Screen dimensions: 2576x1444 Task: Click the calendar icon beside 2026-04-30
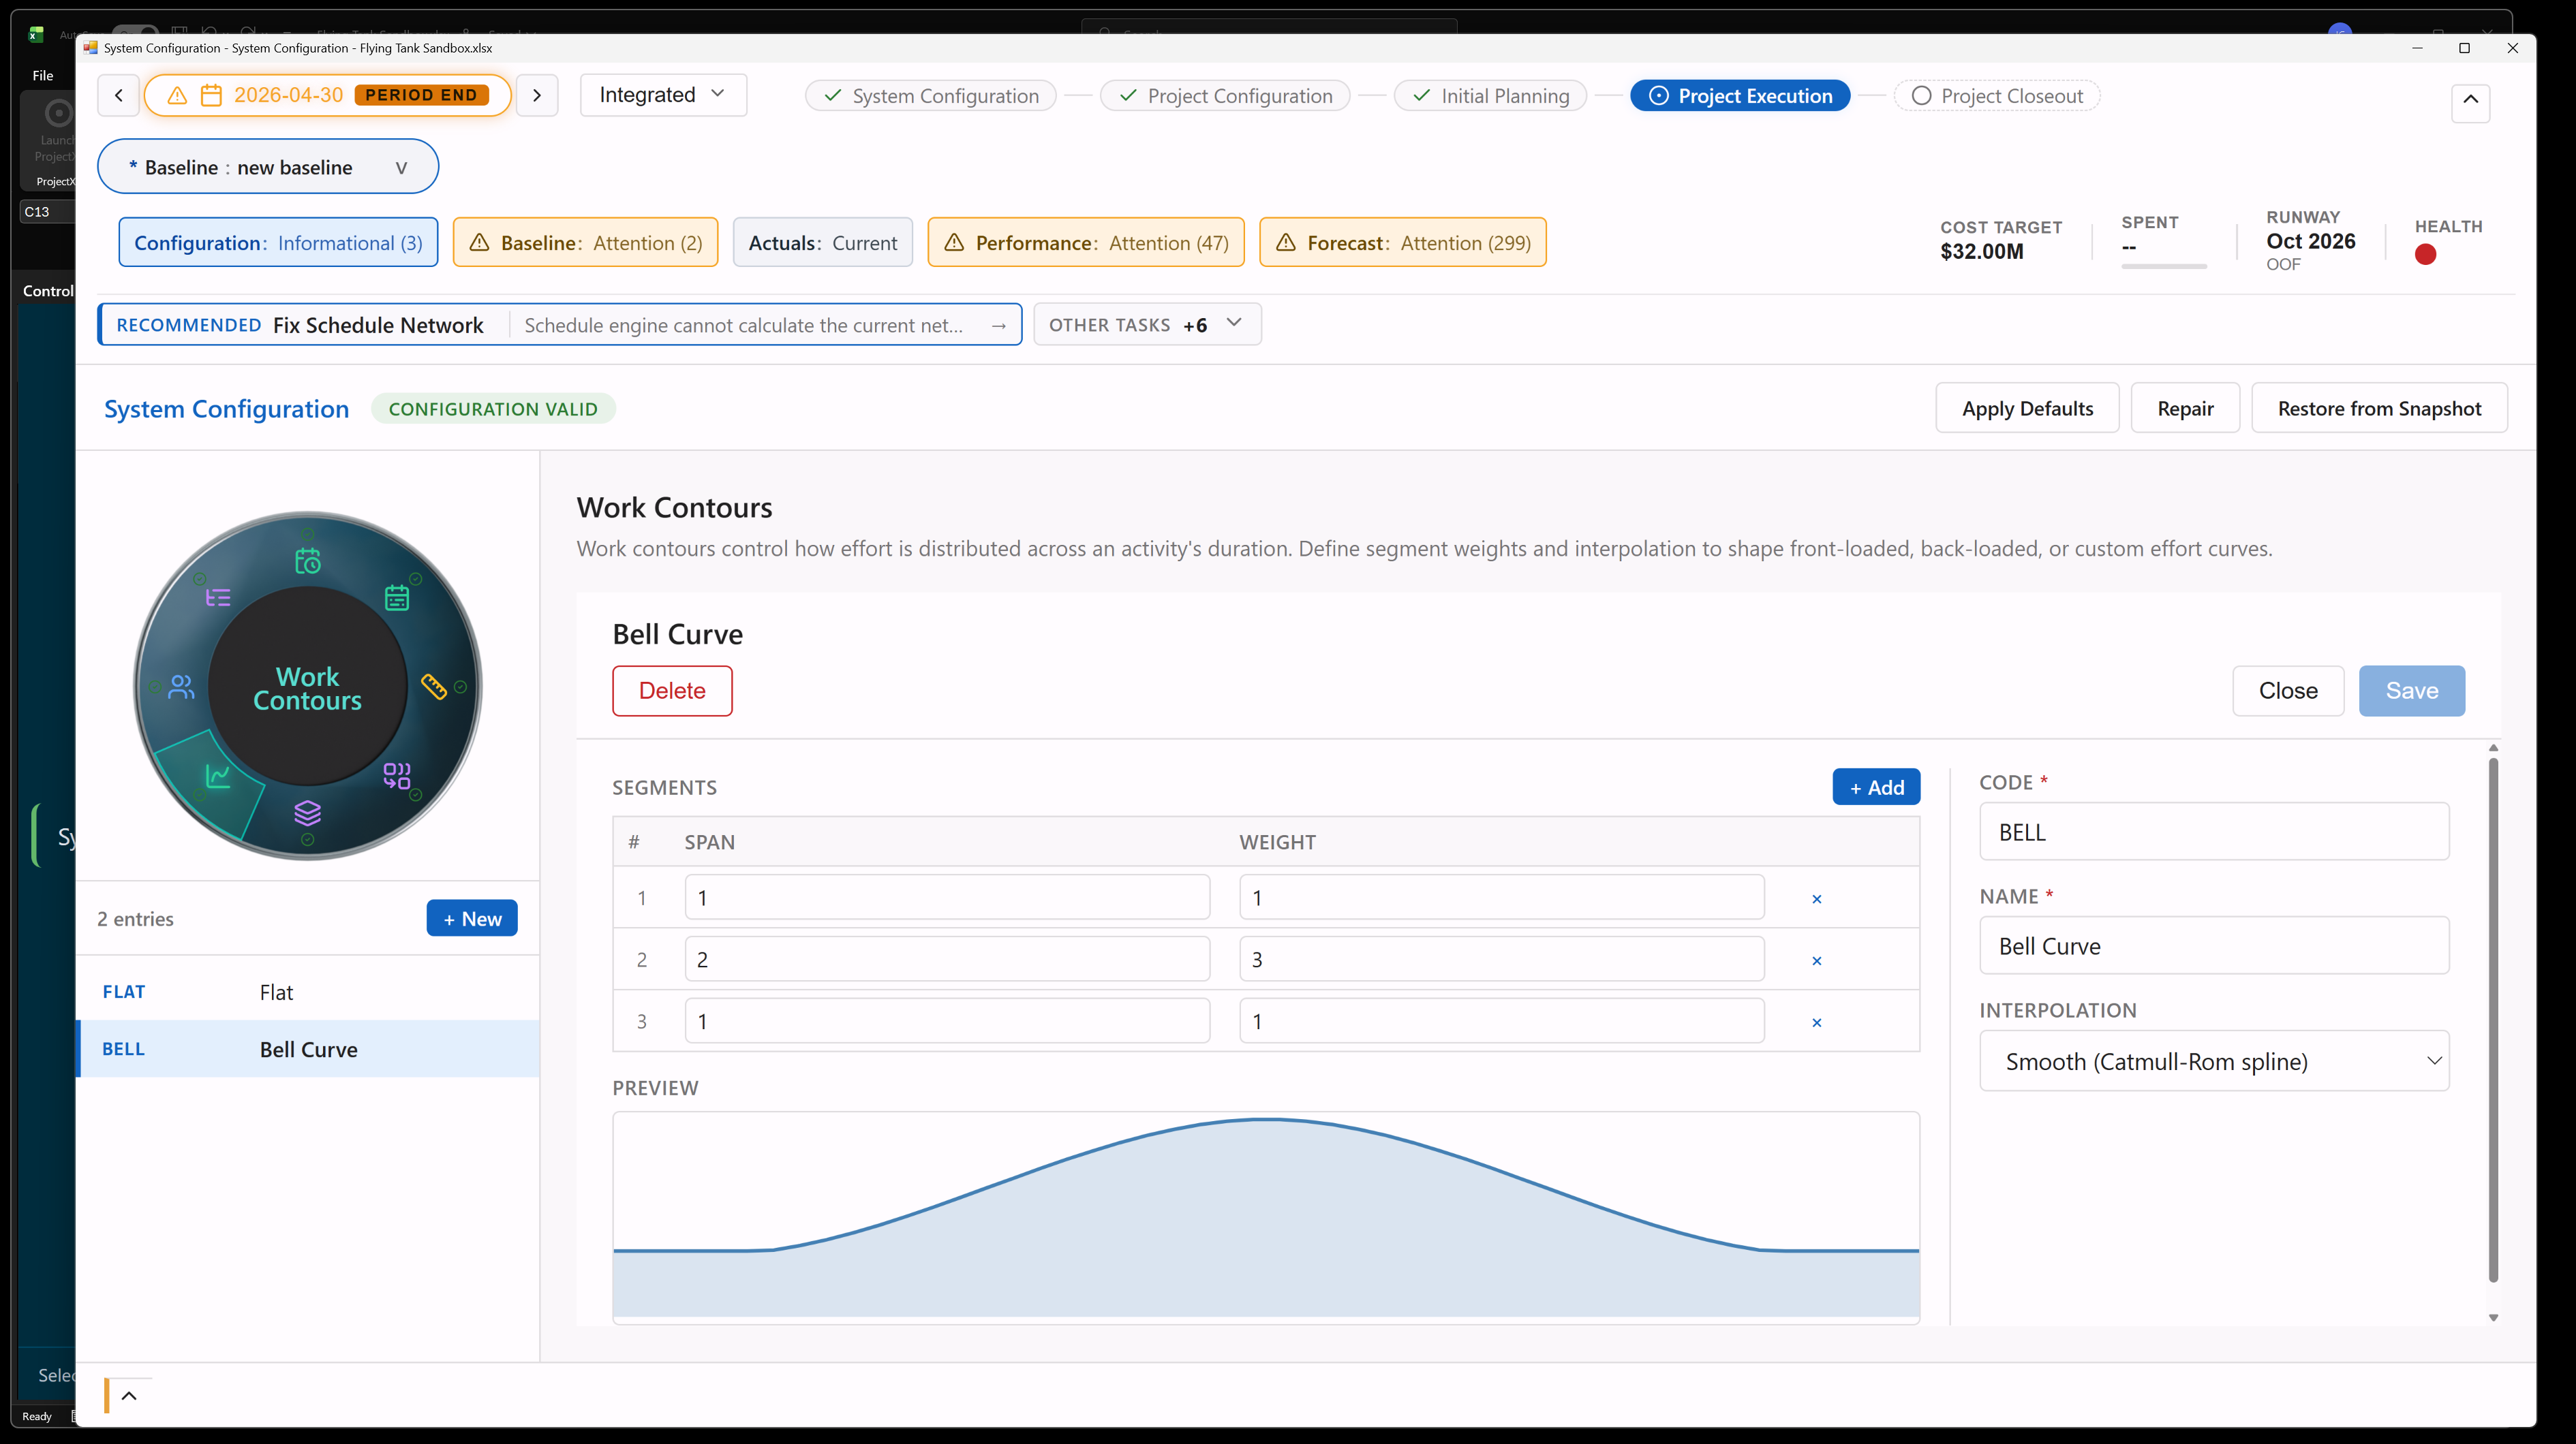(211, 95)
